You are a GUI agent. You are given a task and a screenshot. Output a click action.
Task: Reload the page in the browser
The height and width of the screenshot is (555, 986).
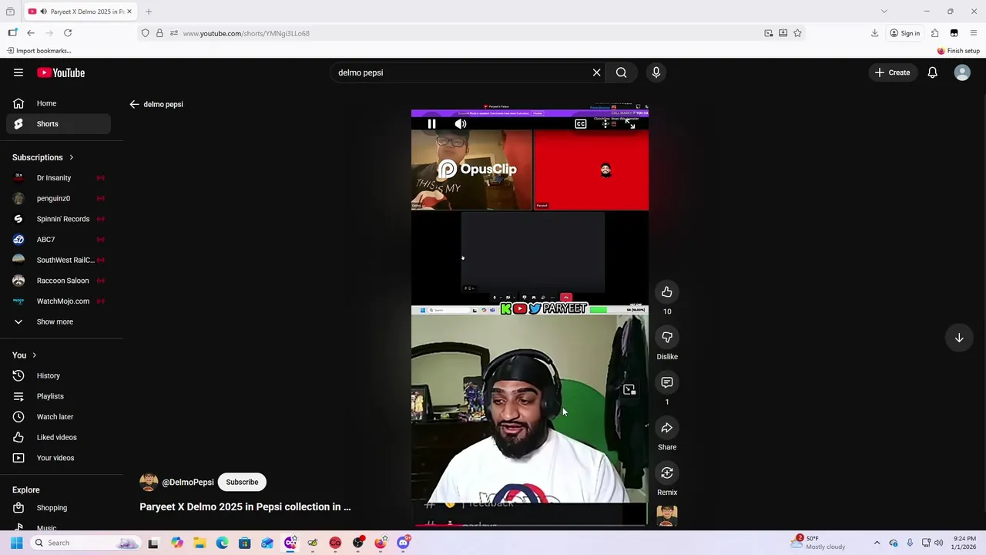[68, 33]
